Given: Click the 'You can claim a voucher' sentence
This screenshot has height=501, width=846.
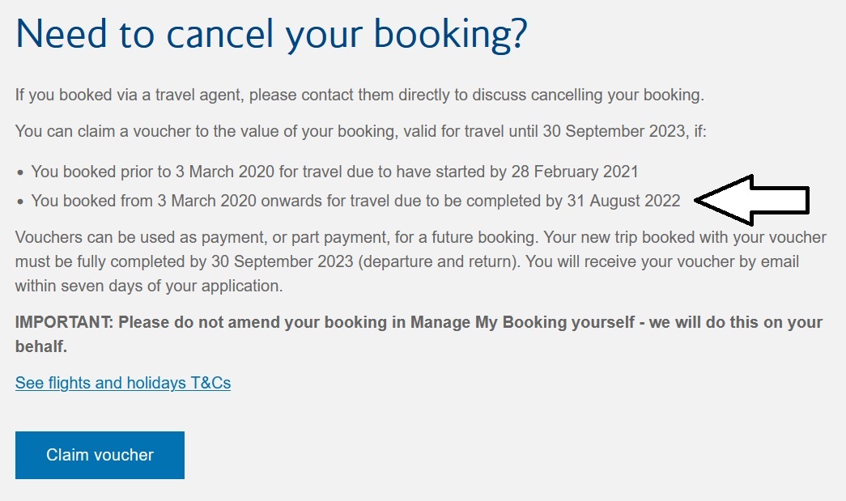Looking at the screenshot, I should pyautogui.click(x=360, y=130).
